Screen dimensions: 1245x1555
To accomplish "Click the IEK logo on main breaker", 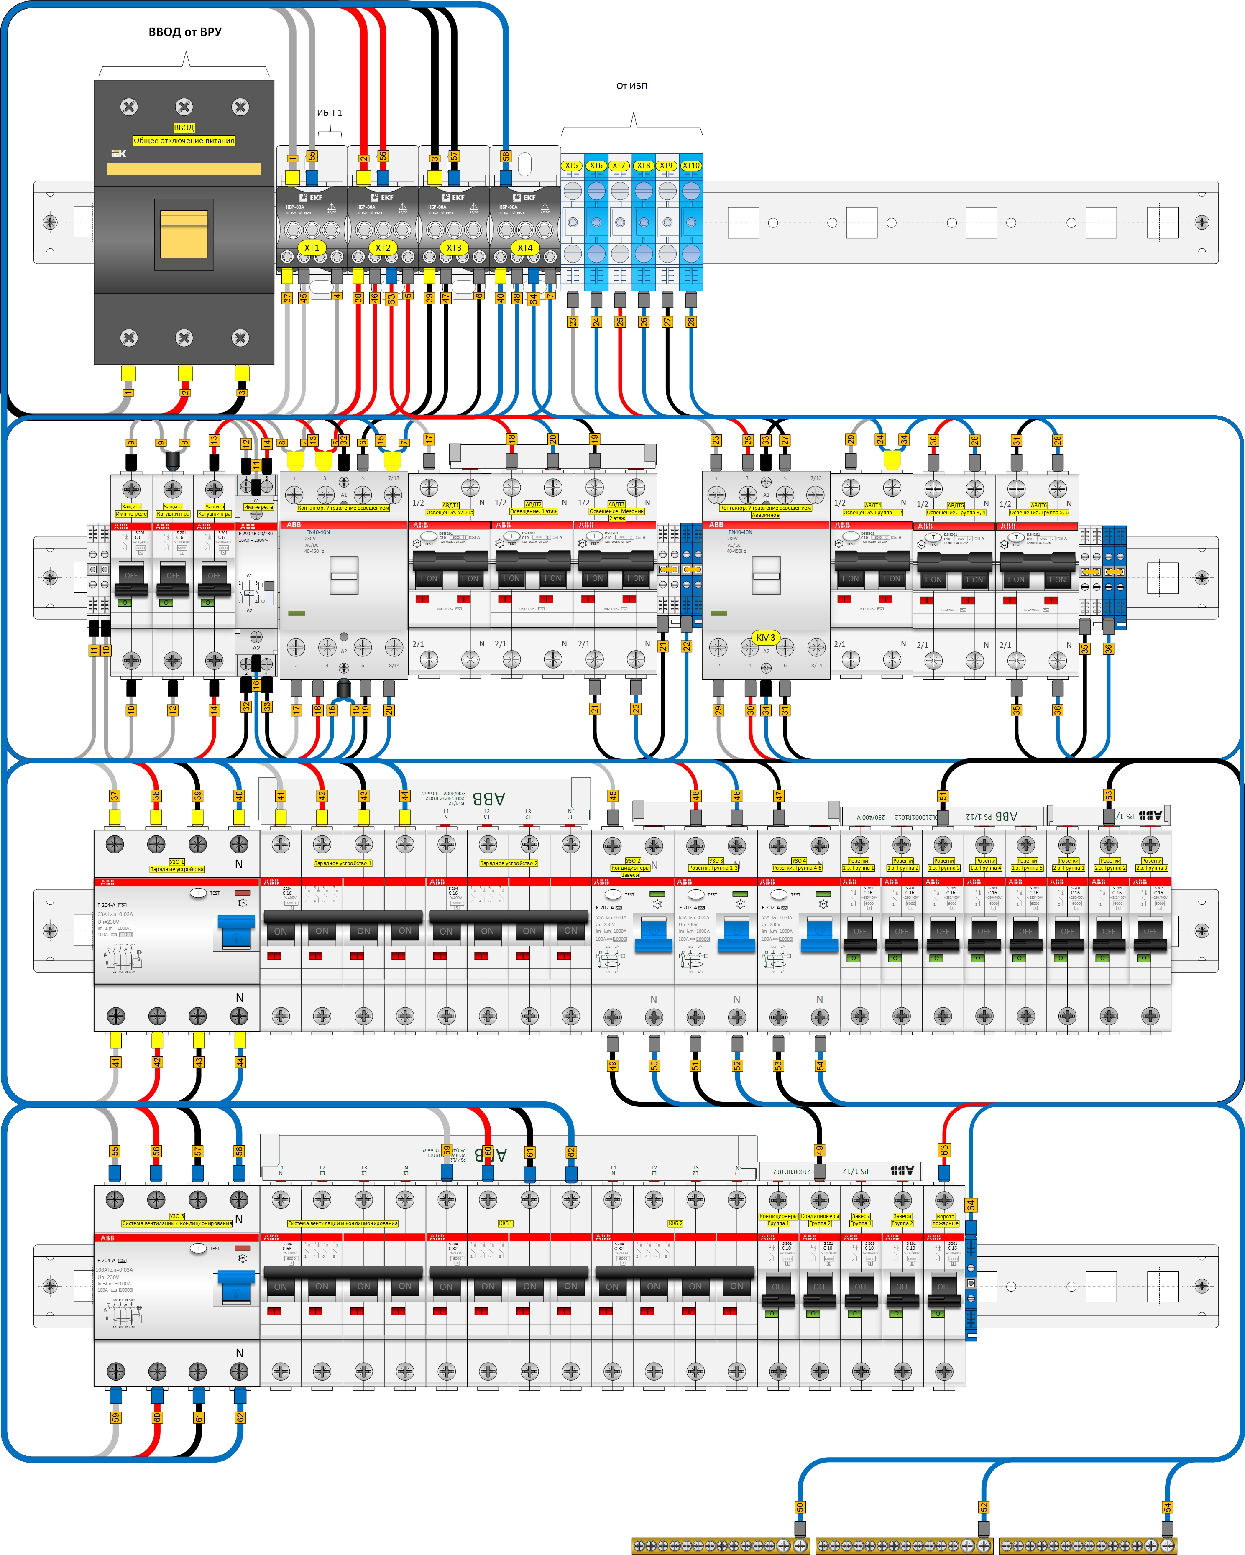I will pos(118,153).
